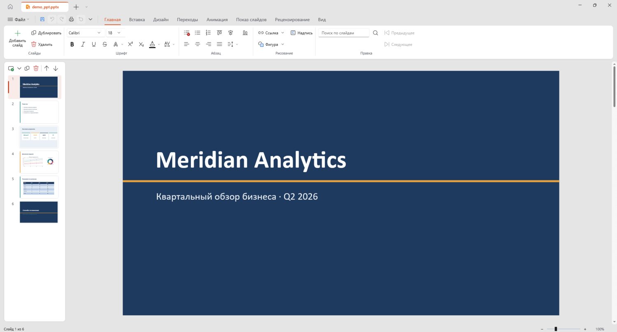Click the zoom slider handle in status bar
The image size is (617, 332).
(556, 329)
